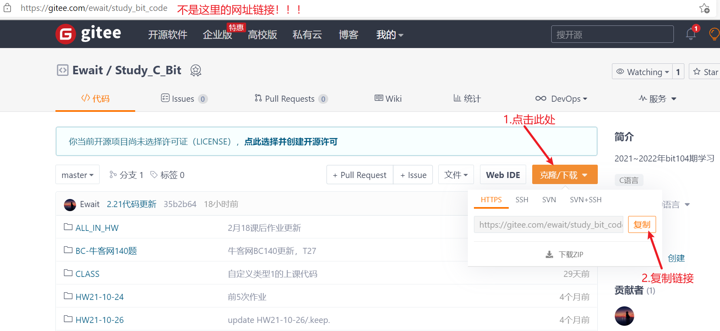720x331 pixels.
Task: Expand the 克隆/下载 dropdown
Action: 565,175
